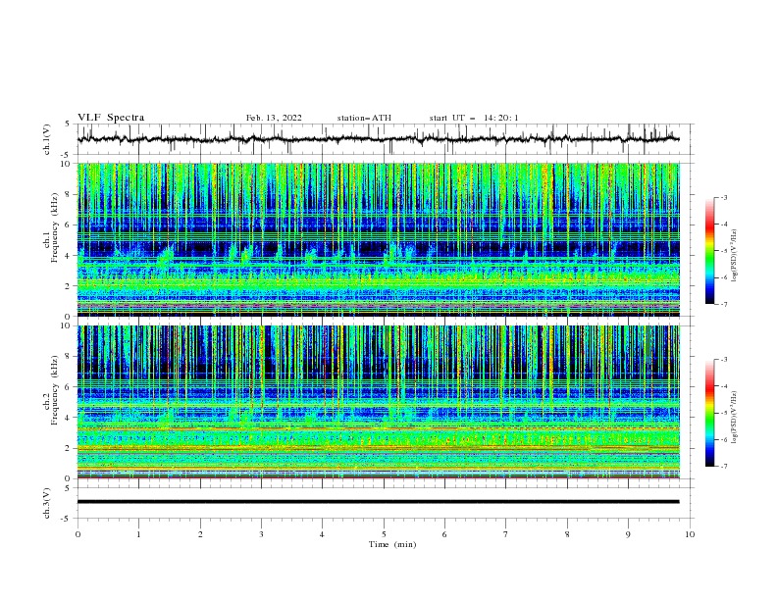
Task: Click the 'station=ATH' label
Action: (x=364, y=118)
